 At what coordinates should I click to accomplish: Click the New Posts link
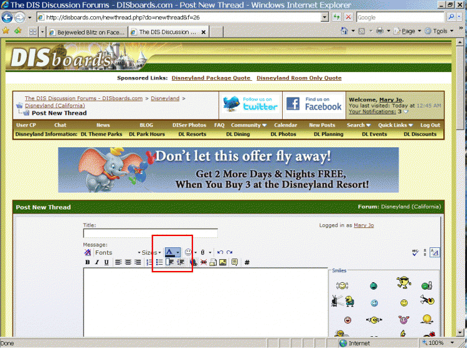[x=322, y=125]
